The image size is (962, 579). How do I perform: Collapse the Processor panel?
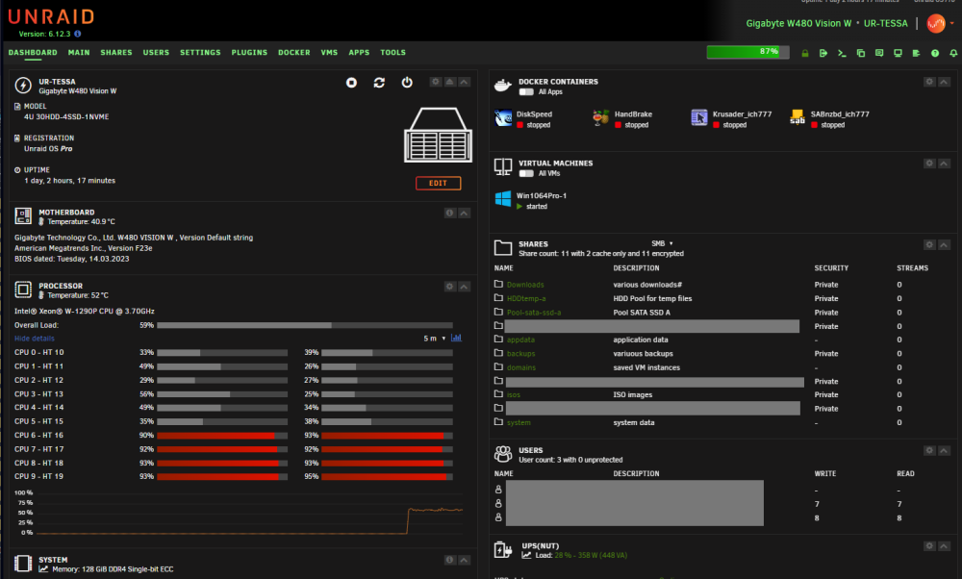pyautogui.click(x=465, y=287)
